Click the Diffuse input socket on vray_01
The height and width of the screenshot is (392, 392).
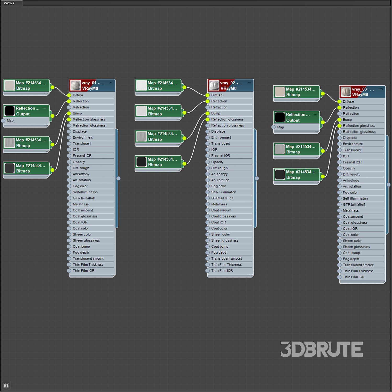click(69, 95)
